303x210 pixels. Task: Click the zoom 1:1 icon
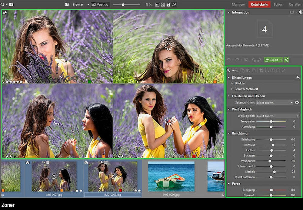[157, 5]
